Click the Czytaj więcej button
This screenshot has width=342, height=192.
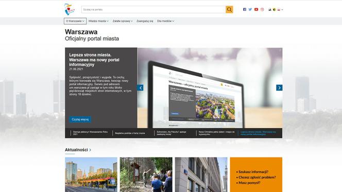(80, 119)
